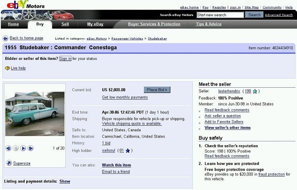The width and height of the screenshot is (297, 190).
Task: Click the Search button
Action: (254, 15)
